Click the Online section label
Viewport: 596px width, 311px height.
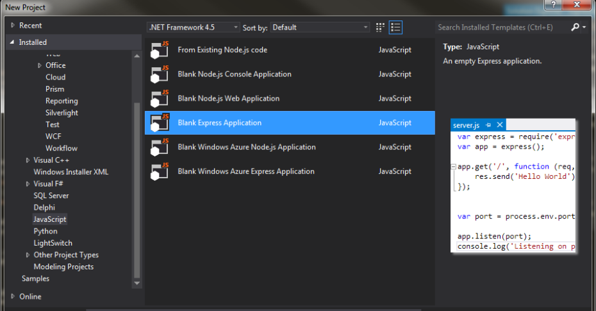(x=30, y=296)
